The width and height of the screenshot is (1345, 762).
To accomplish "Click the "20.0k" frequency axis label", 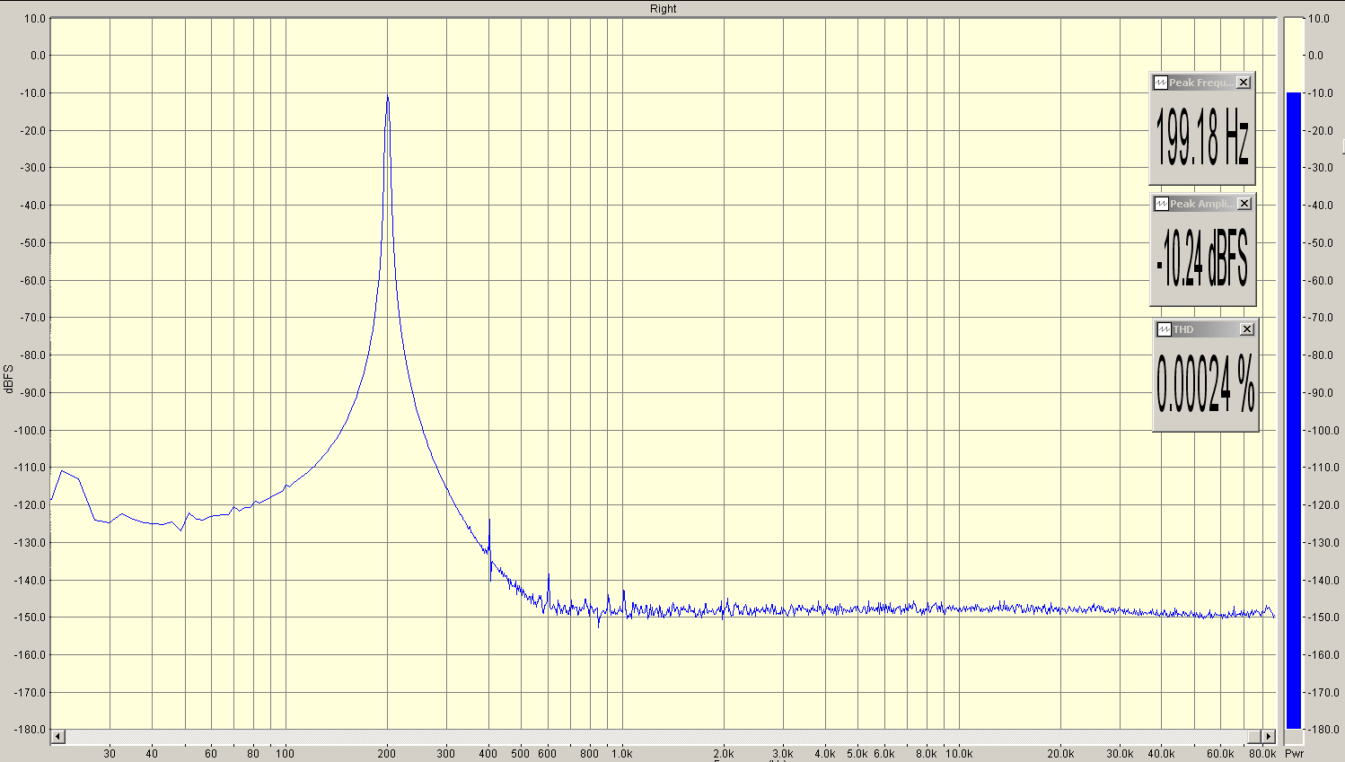I will 1060,753.
